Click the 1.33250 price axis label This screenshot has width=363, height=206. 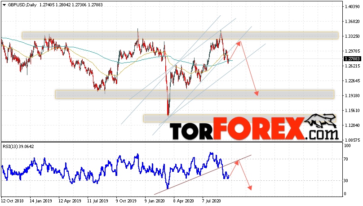click(x=352, y=36)
